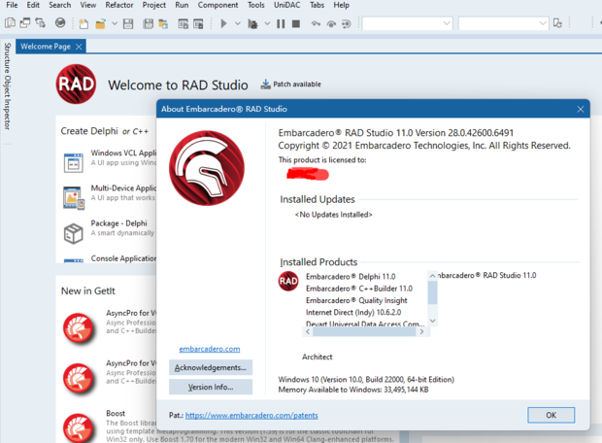Select Embarcadero C++Builder 11.0 product entry
Image resolution: width=602 pixels, height=443 pixels.
(x=359, y=289)
